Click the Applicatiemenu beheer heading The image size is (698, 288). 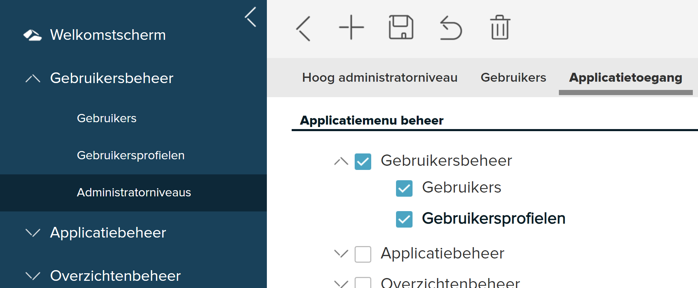[x=372, y=120]
